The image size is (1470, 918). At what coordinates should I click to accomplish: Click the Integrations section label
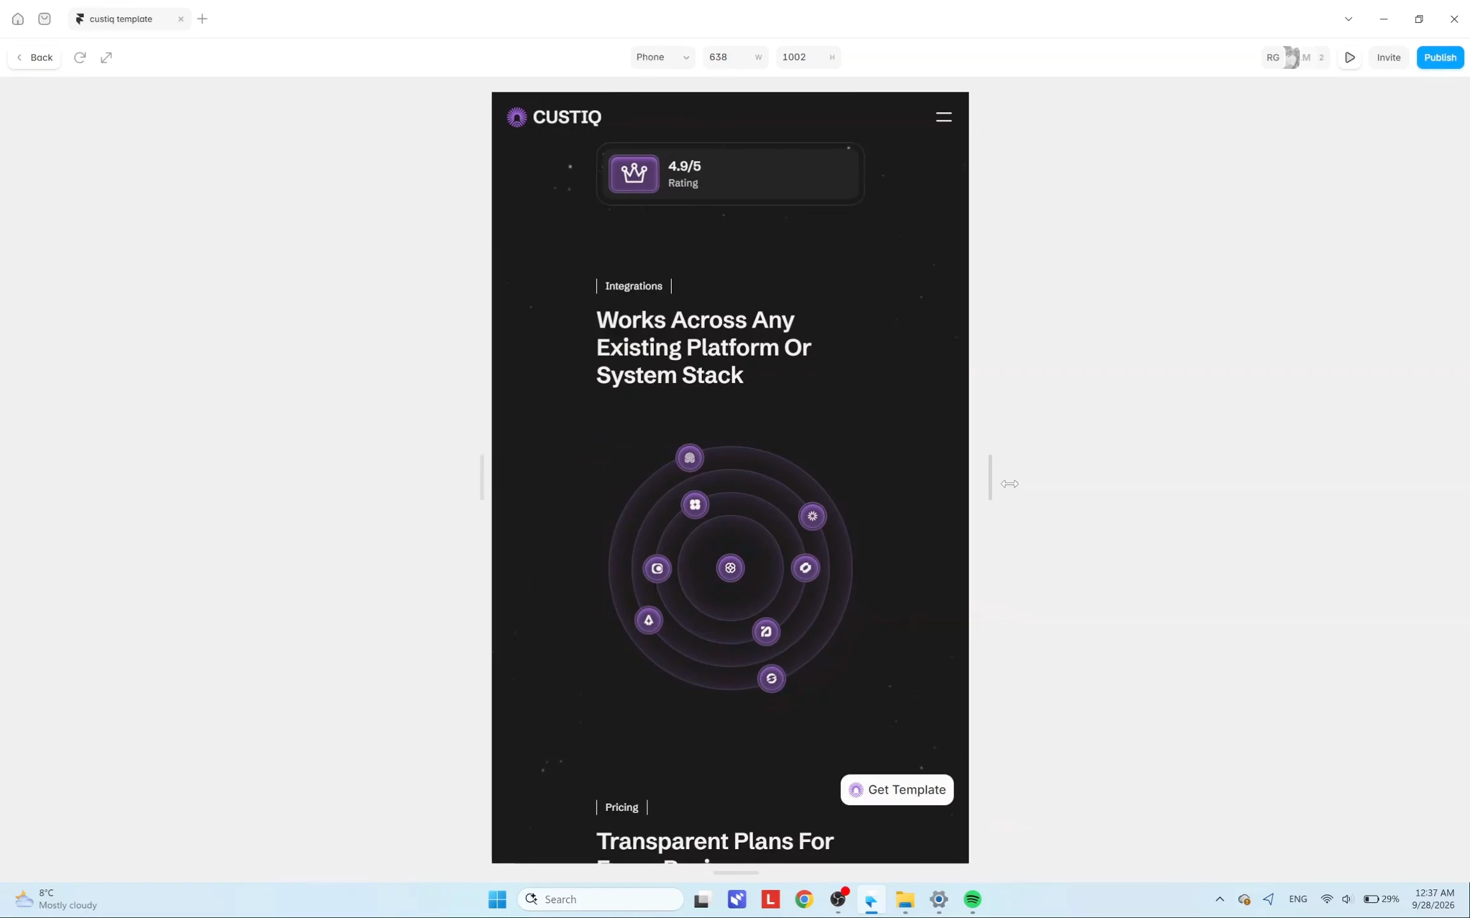click(634, 286)
